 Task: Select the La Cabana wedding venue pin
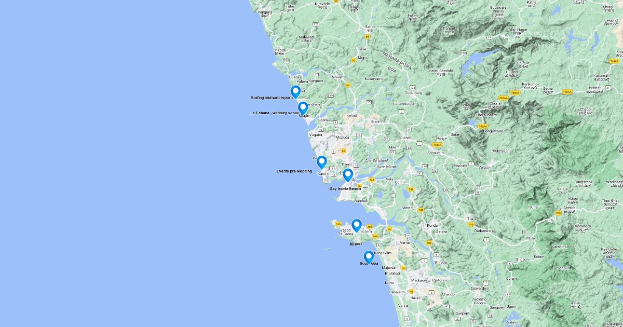pyautogui.click(x=303, y=108)
